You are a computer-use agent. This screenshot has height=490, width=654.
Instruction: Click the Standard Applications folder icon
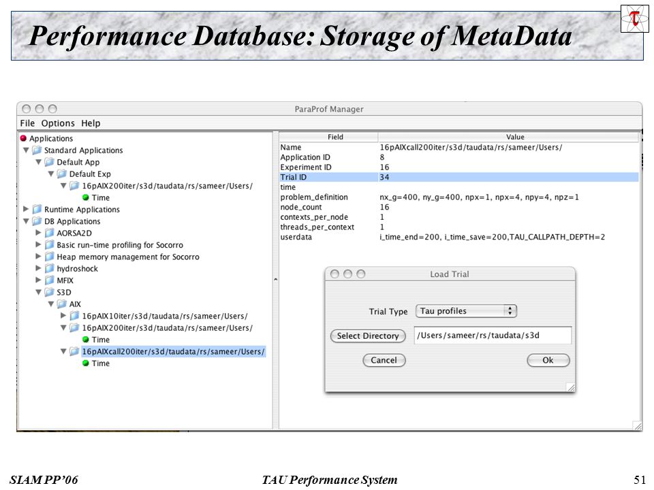[x=37, y=150]
